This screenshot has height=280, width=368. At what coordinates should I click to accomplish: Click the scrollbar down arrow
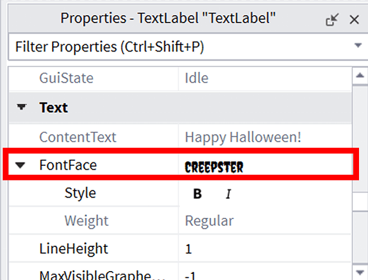(x=360, y=273)
